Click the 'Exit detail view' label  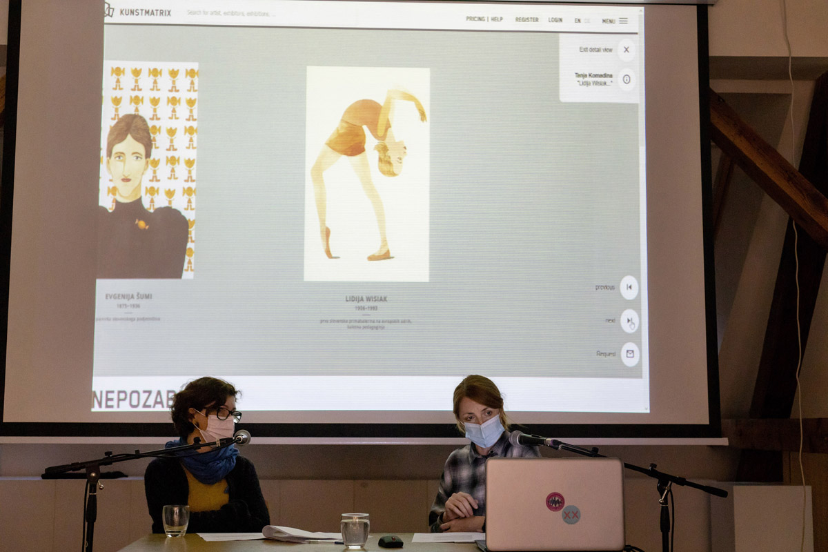pos(595,50)
